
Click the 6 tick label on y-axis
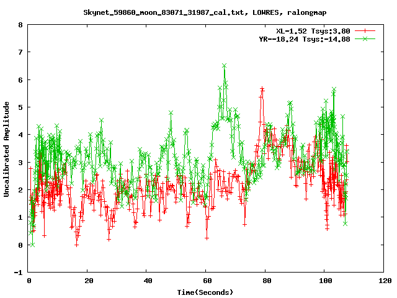click(20, 80)
